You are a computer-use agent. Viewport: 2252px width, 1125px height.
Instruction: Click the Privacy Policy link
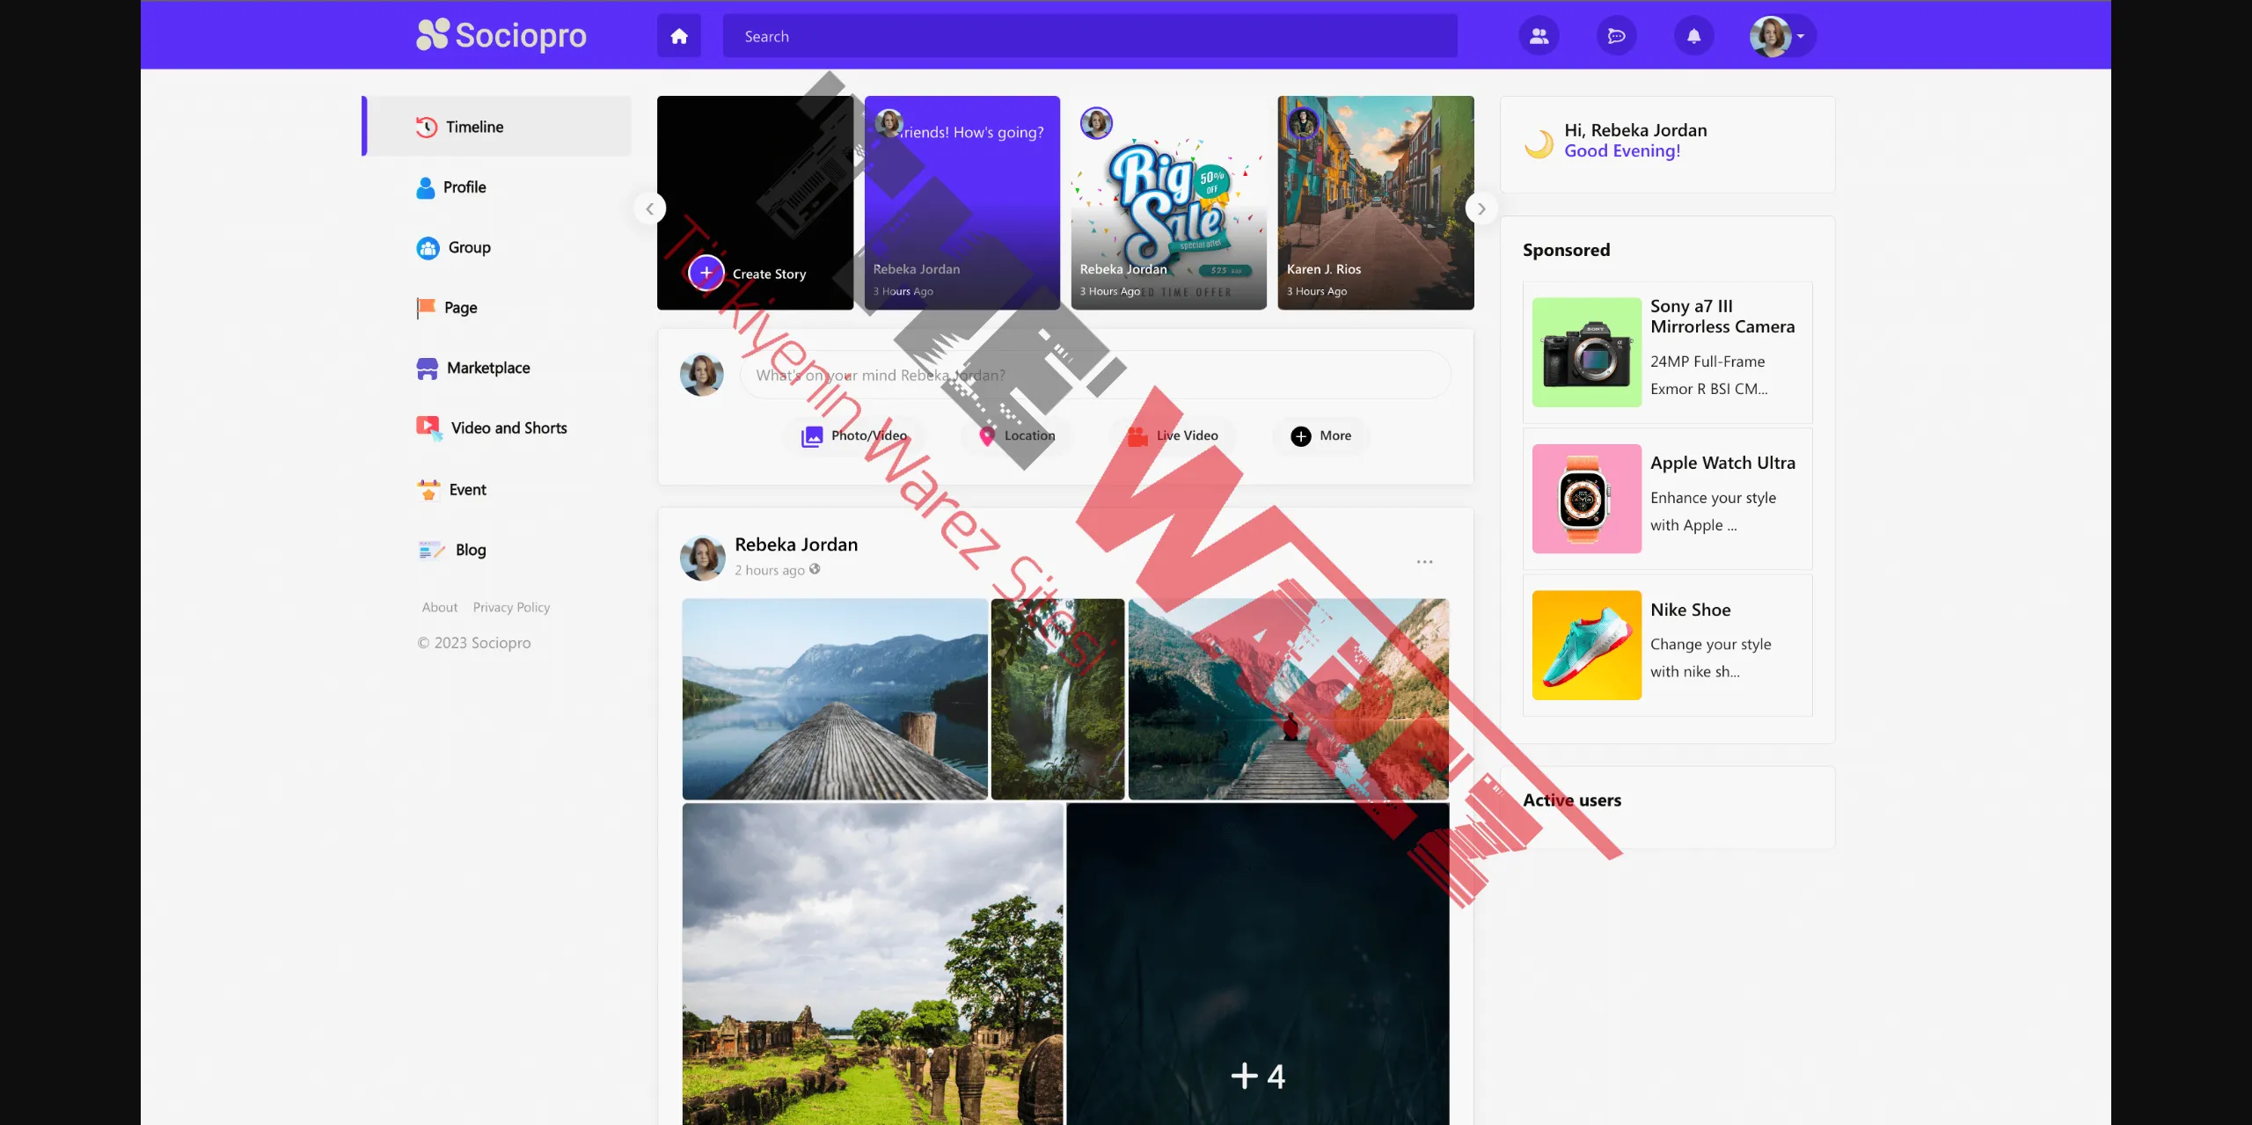(511, 607)
